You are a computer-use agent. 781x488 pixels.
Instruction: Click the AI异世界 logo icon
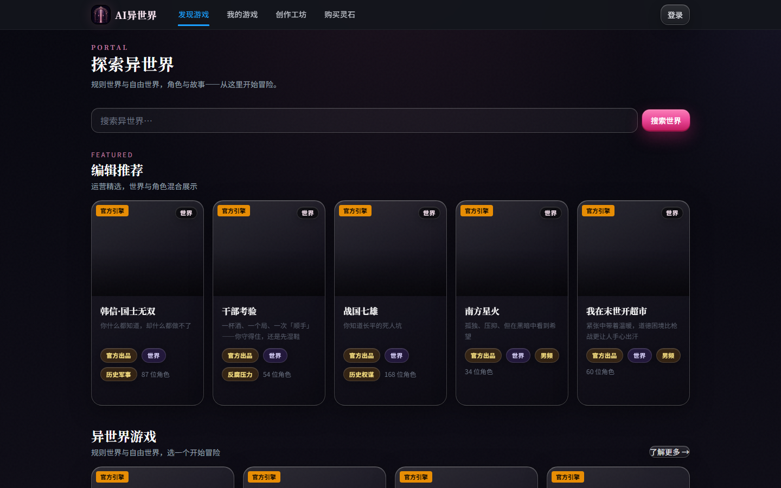(101, 15)
